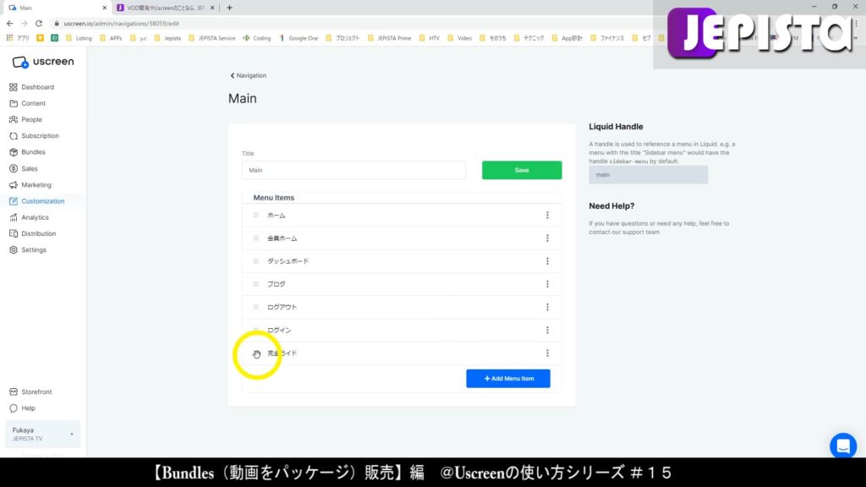Click the Title input field containing Main

click(354, 170)
